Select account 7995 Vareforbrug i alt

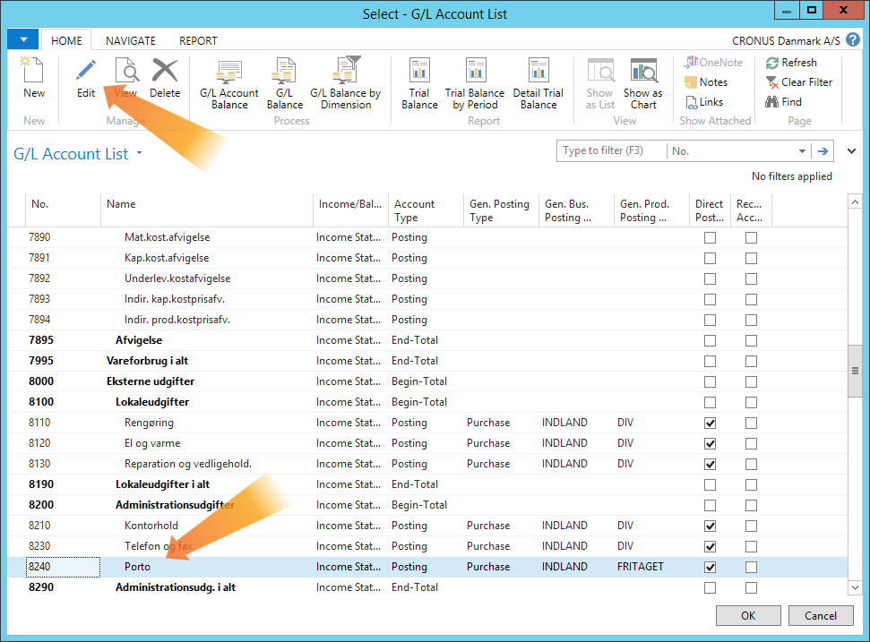pyautogui.click(x=427, y=361)
